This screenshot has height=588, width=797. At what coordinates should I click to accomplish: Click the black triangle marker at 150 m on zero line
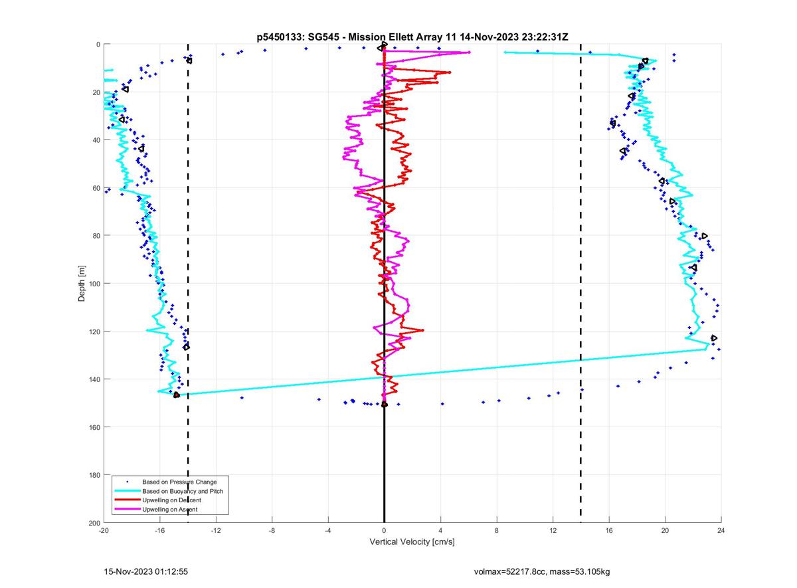pyautogui.click(x=385, y=404)
